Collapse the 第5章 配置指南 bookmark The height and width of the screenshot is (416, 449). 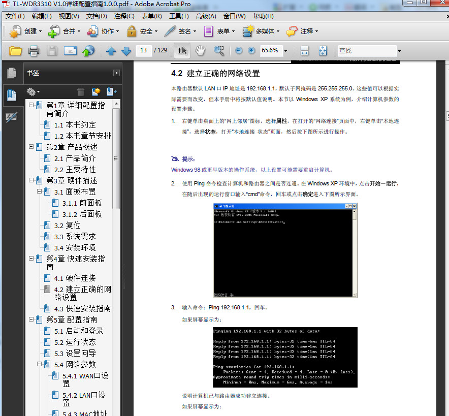click(x=31, y=319)
